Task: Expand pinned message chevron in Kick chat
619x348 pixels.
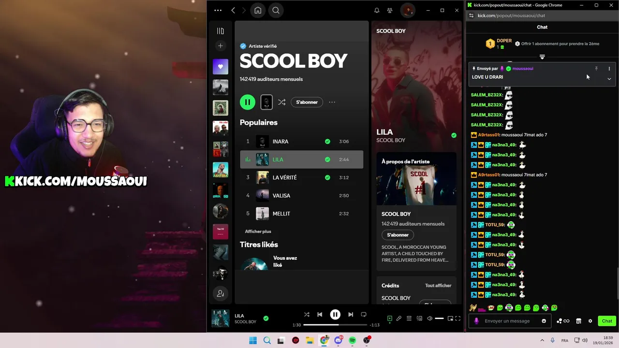Action: (x=609, y=79)
